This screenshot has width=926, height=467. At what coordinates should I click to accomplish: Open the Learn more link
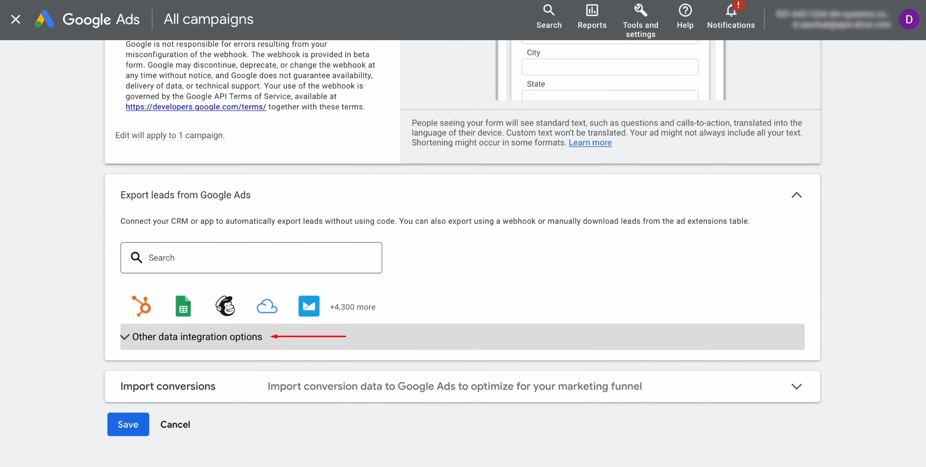590,143
